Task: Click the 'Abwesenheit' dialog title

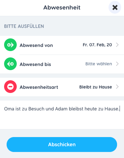Action: click(x=62, y=8)
